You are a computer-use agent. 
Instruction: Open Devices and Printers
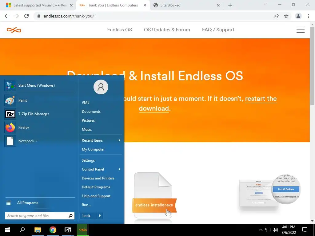tap(101, 178)
